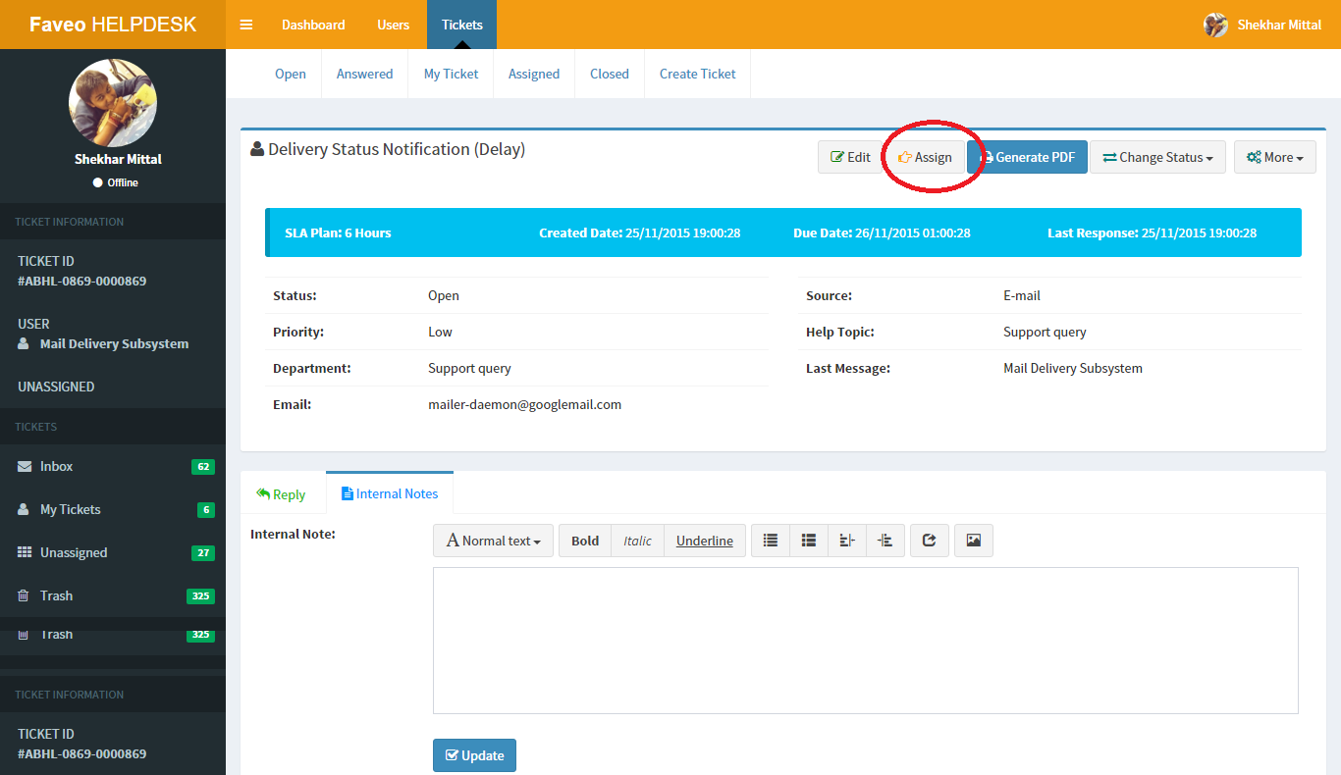This screenshot has height=775, width=1341.
Task: Toggle Underline formatting in the note editor
Action: point(704,541)
